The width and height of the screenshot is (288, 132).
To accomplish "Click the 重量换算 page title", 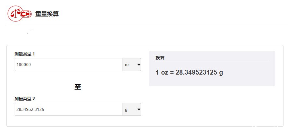I will 47,14.
